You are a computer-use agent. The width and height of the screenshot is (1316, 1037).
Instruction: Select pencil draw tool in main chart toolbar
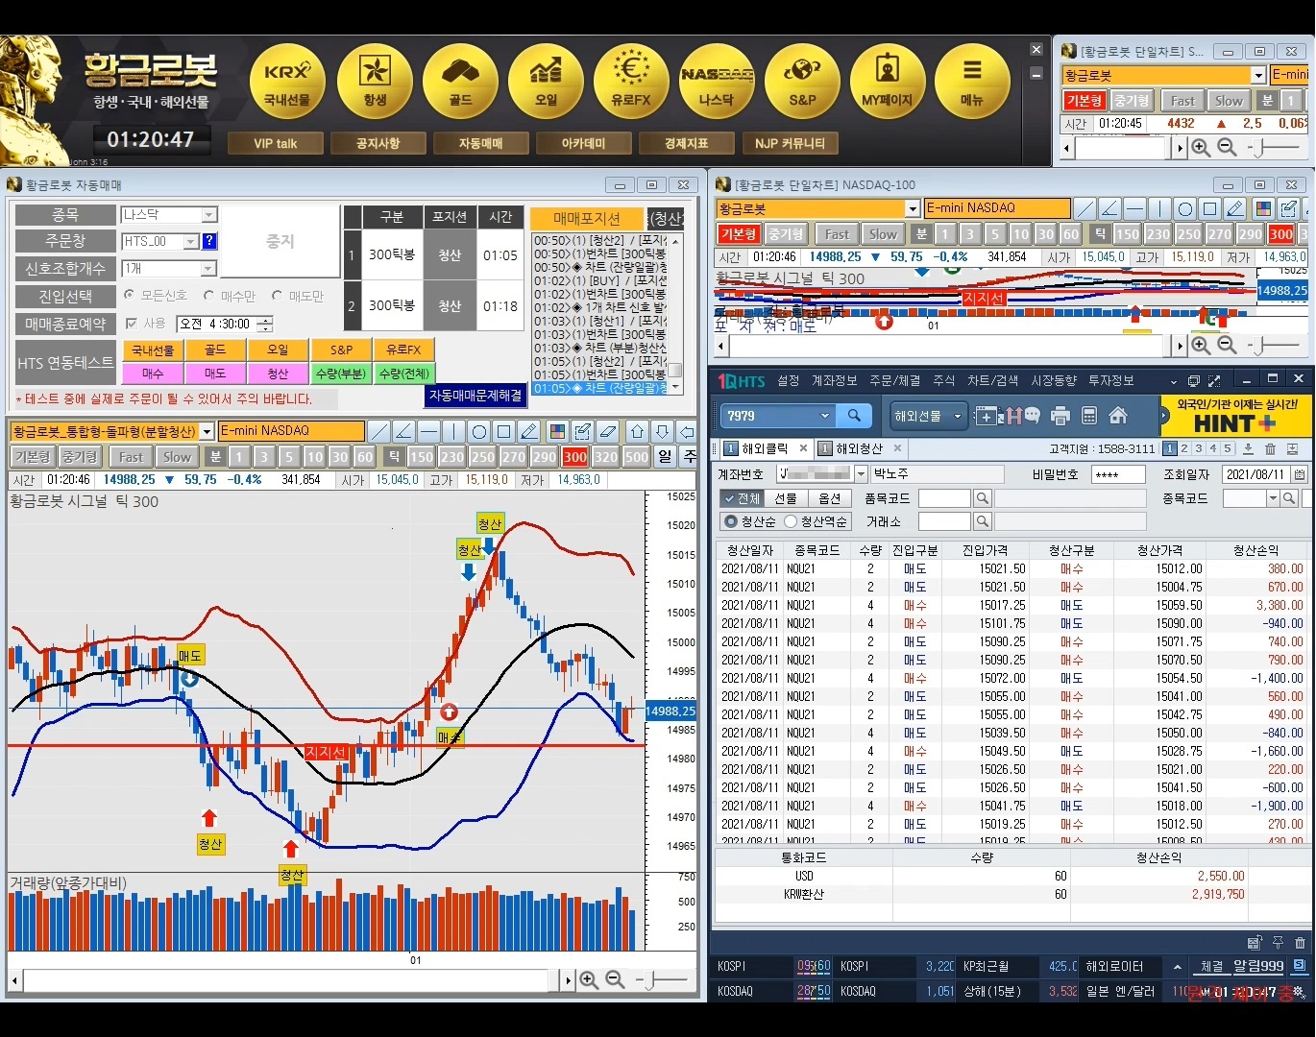(529, 431)
